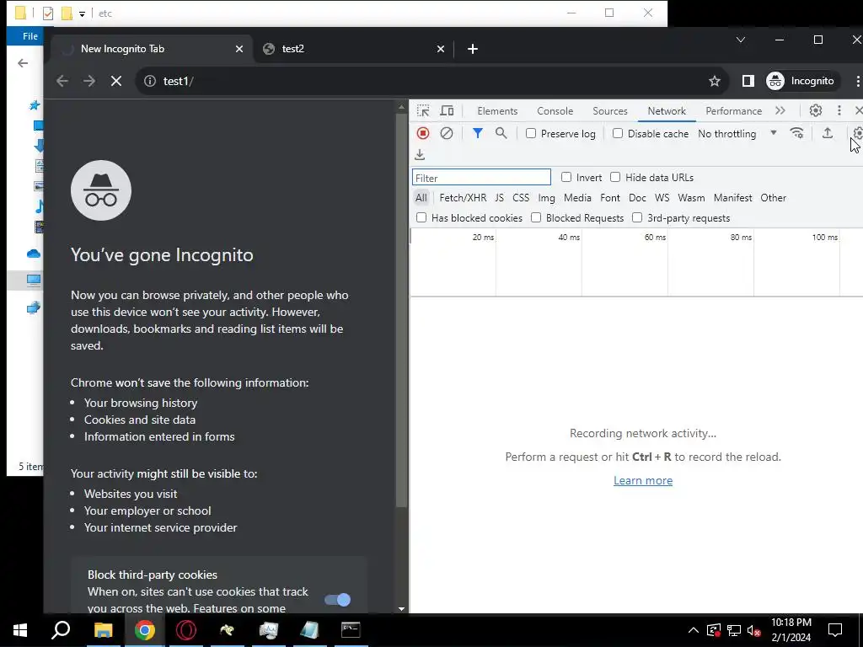Image resolution: width=863 pixels, height=647 pixels.
Task: Open taskbar search
Action: click(x=61, y=630)
